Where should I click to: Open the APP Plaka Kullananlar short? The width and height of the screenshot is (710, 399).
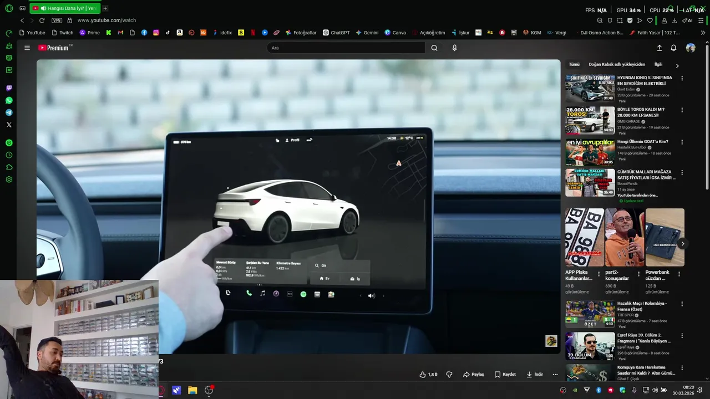[x=585, y=237]
